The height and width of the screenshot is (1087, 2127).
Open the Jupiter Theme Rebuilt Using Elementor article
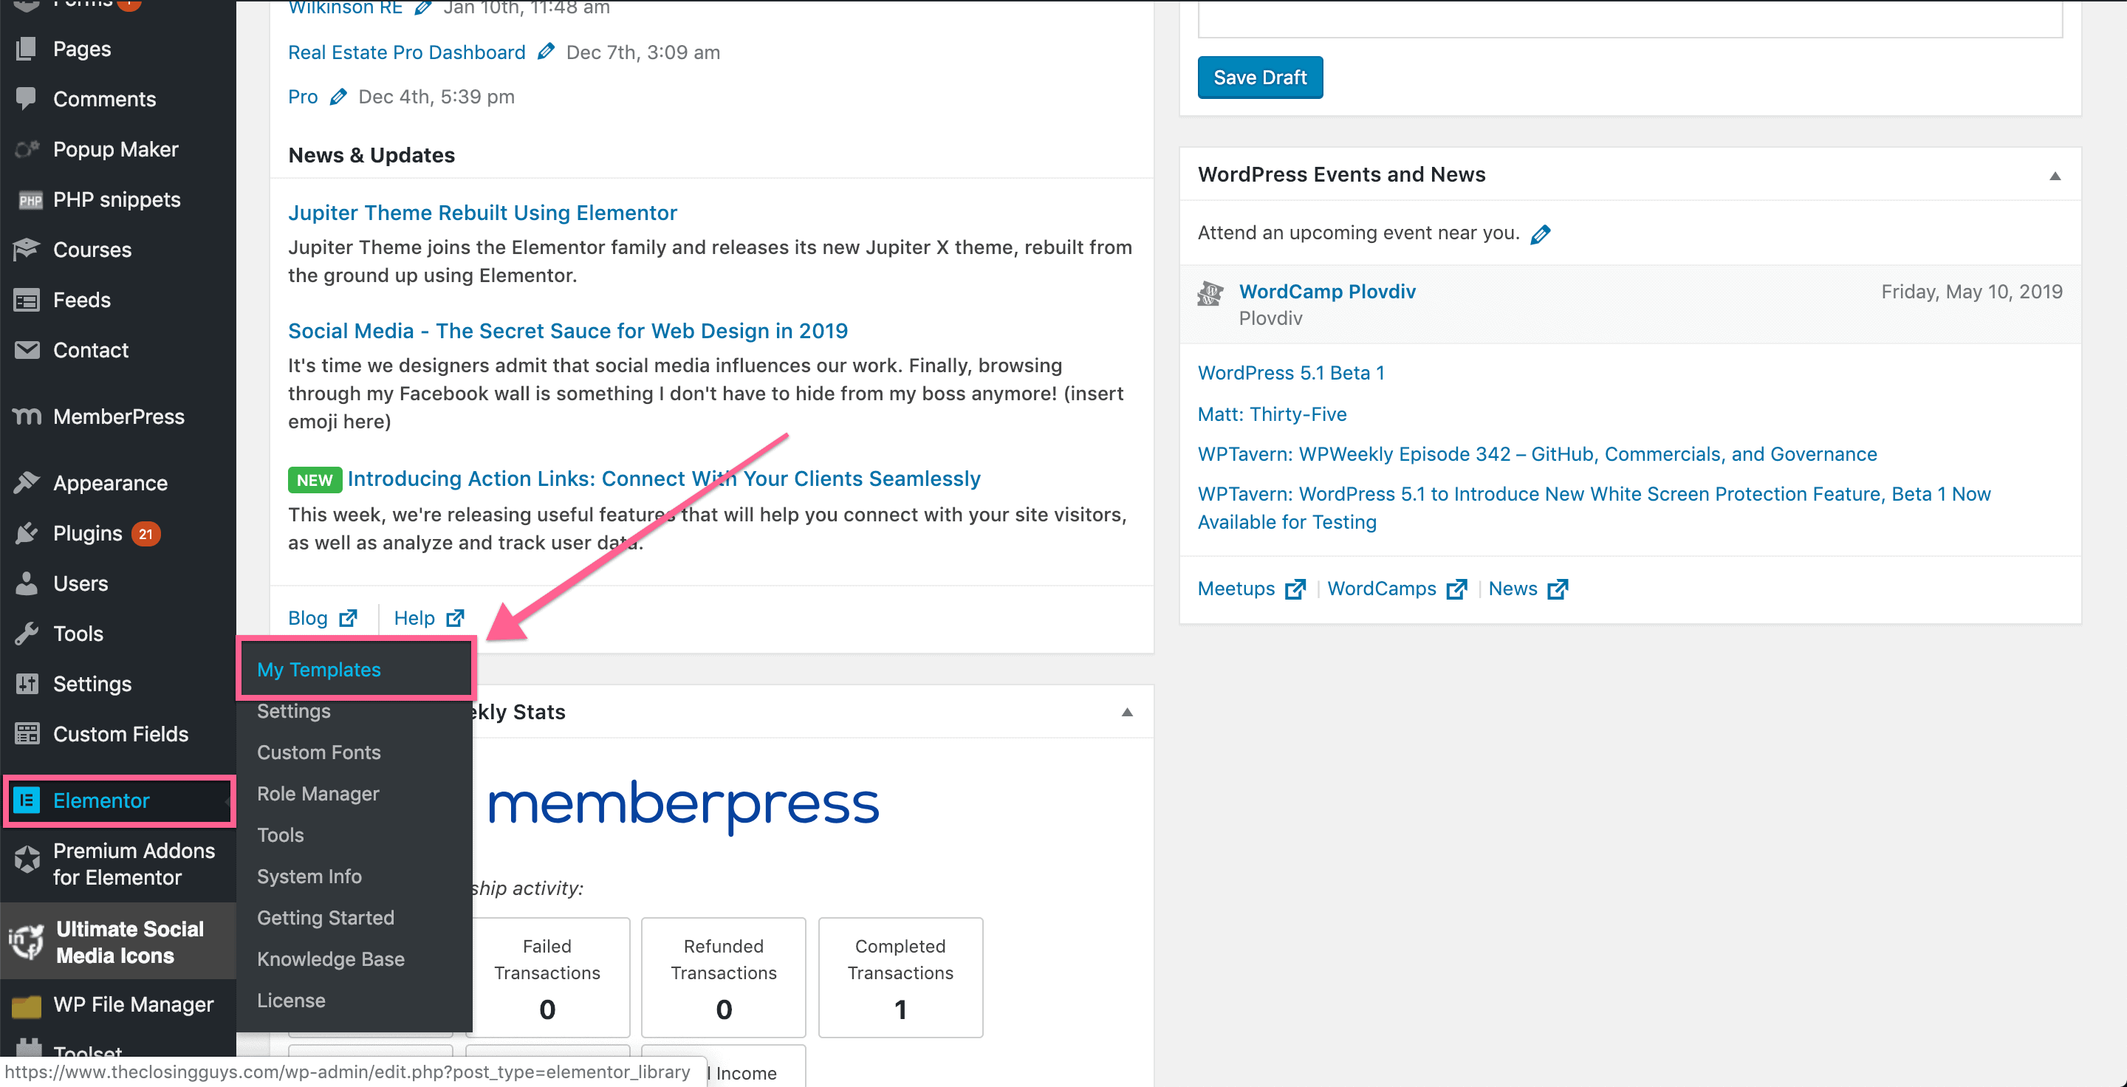pyautogui.click(x=482, y=212)
